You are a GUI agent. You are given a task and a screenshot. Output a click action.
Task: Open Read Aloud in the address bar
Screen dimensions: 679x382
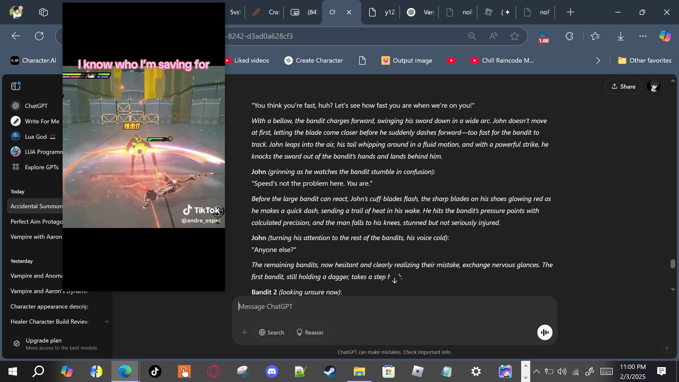[493, 36]
